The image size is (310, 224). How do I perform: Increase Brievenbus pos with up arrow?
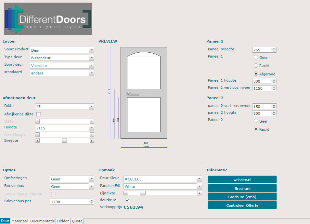point(91,201)
